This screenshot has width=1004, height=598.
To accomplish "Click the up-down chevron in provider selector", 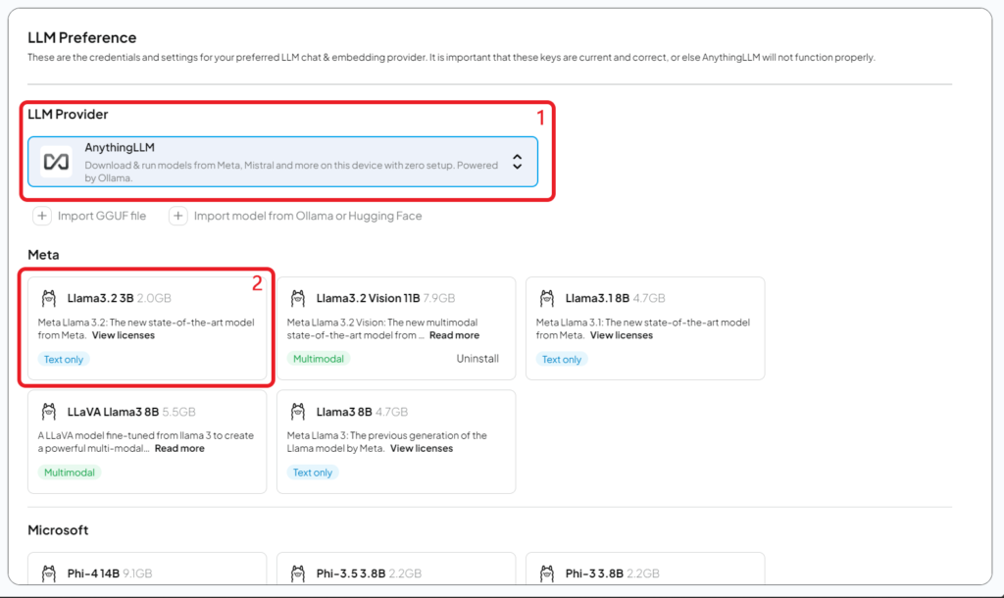I will [517, 162].
